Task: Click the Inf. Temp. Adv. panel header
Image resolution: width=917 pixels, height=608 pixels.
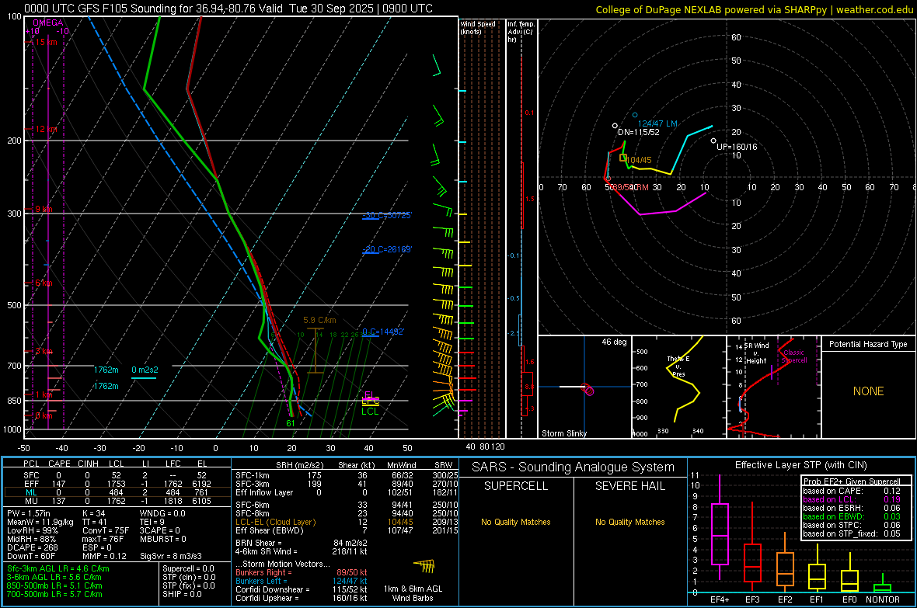Action: [521, 32]
